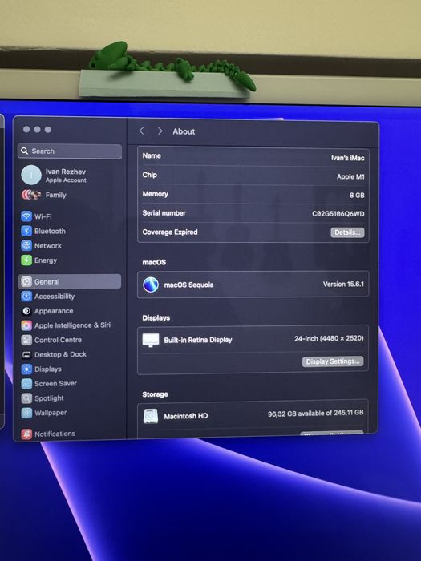421x561 pixels.
Task: Click the Macintosh HD label
Action: 186,416
